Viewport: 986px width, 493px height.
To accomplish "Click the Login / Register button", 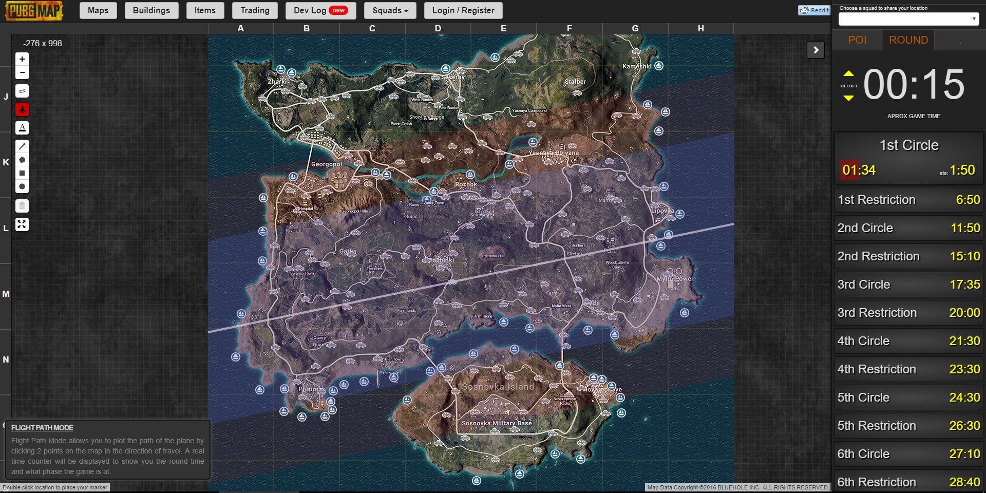I will (x=463, y=10).
